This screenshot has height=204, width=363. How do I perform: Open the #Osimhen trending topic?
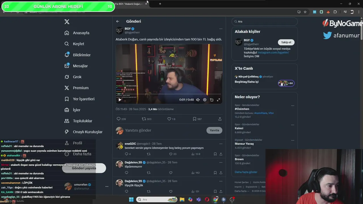point(242,109)
